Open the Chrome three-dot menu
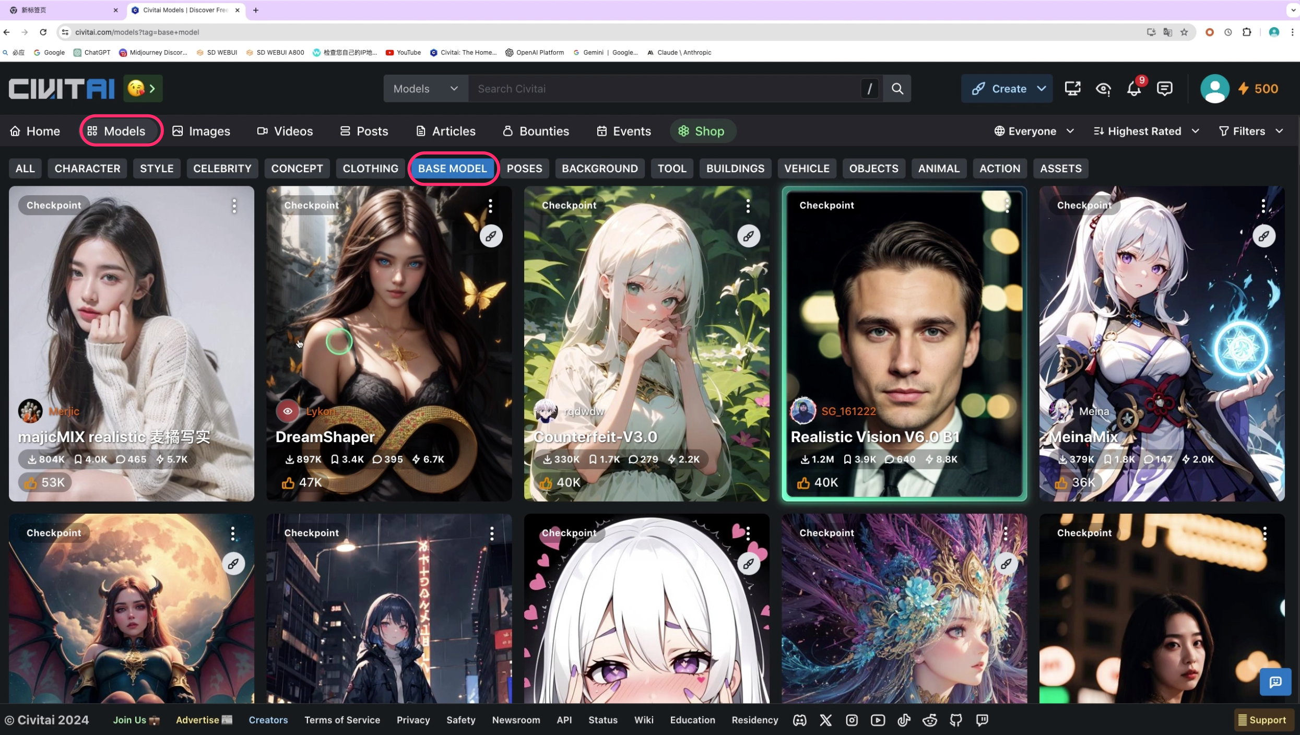The height and width of the screenshot is (735, 1300). 1292,32
